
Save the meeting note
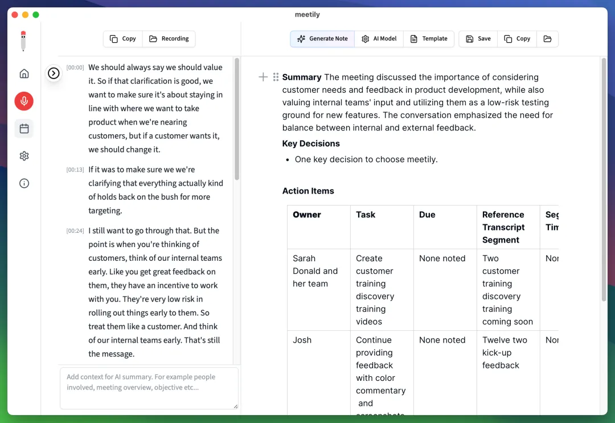[x=478, y=39]
